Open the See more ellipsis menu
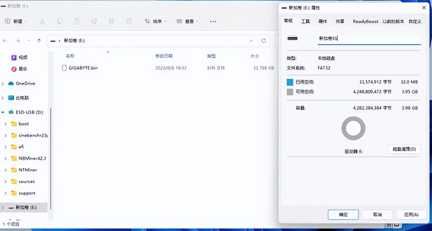The width and height of the screenshot is (432, 231). [x=213, y=21]
